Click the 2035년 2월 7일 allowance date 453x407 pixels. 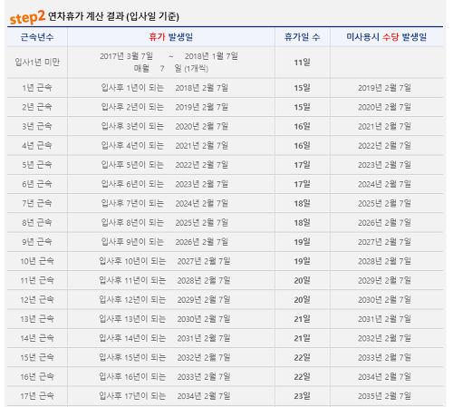click(384, 396)
